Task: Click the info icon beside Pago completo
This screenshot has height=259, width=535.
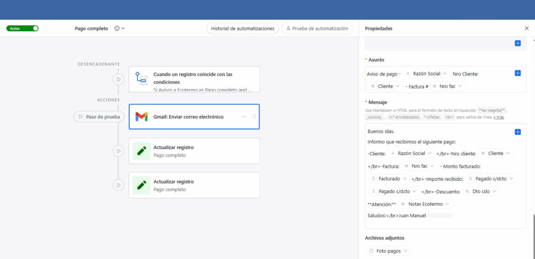Action: click(x=117, y=29)
